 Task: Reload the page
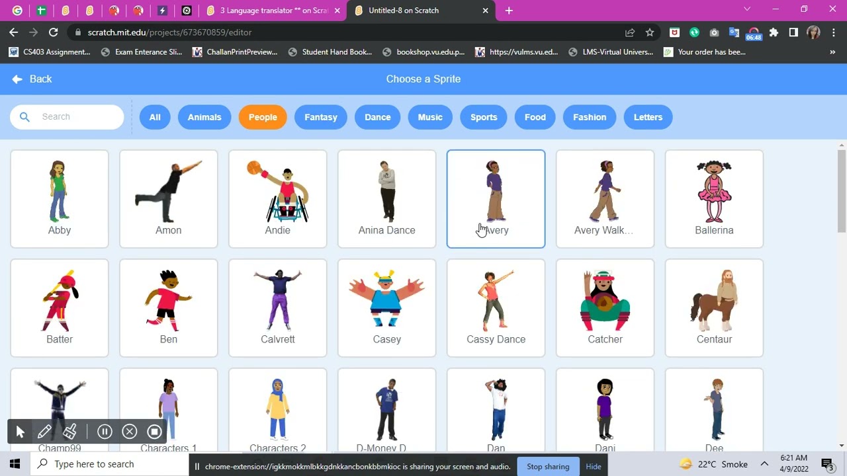tap(54, 32)
